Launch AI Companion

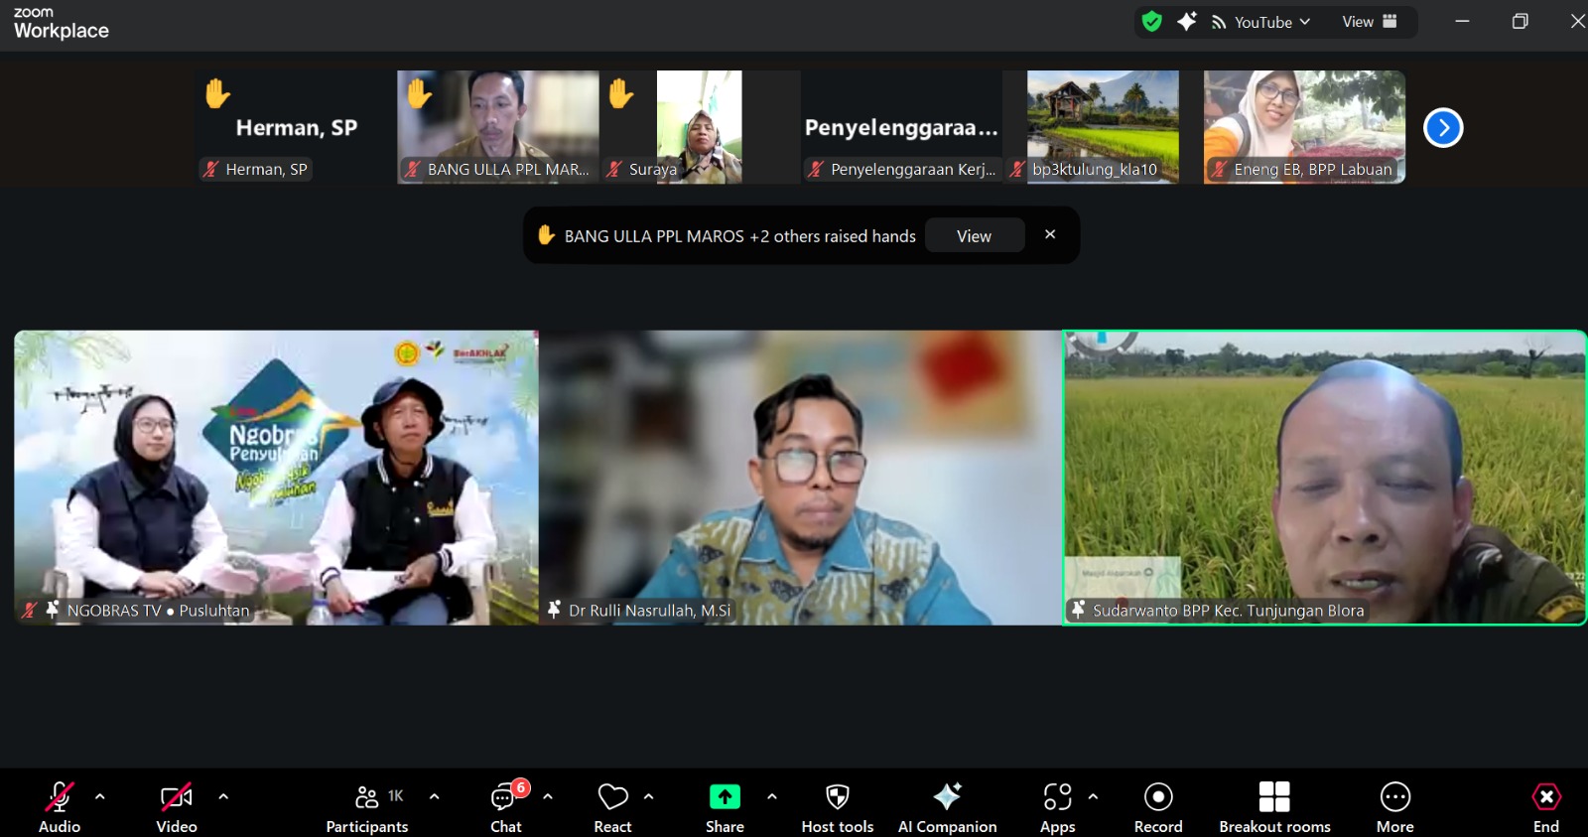point(947,806)
